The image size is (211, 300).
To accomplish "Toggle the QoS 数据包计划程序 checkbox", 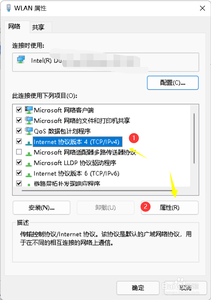I will [x=19, y=131].
